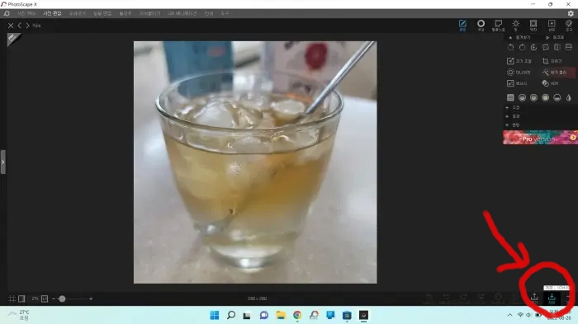Open the GIF 애니메이션 tab
Viewport: 578px width, 324px height.
[182, 13]
